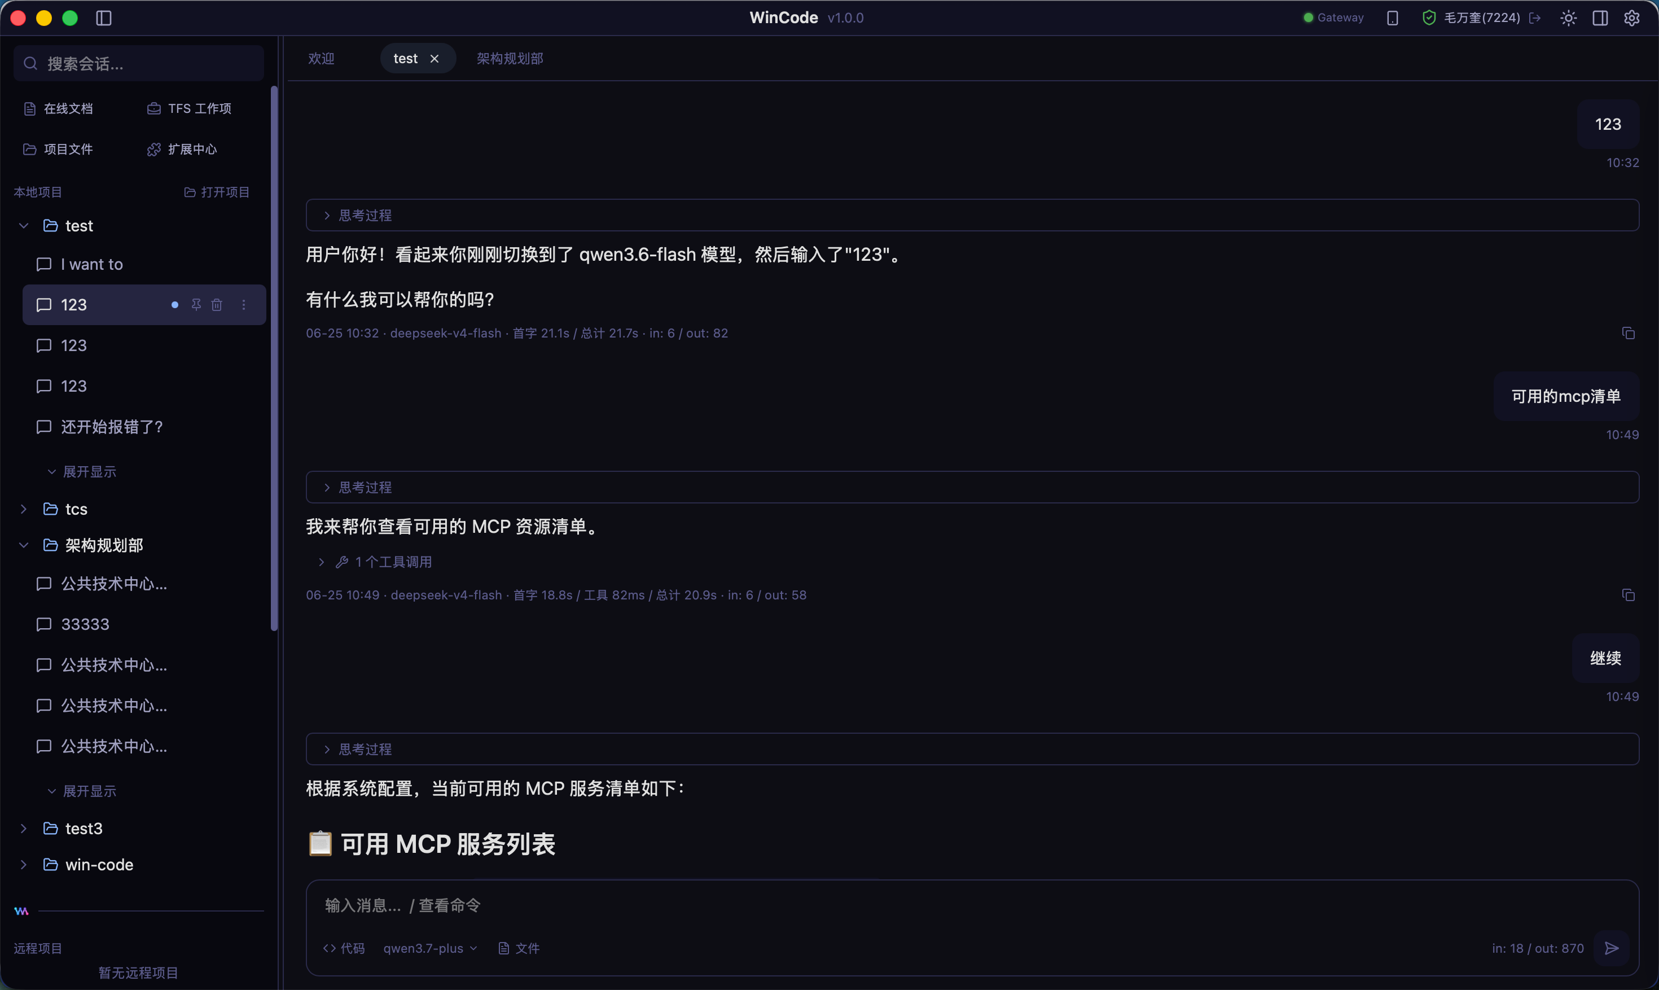Click the in: 18 / out: 870 token counter

point(1538,948)
